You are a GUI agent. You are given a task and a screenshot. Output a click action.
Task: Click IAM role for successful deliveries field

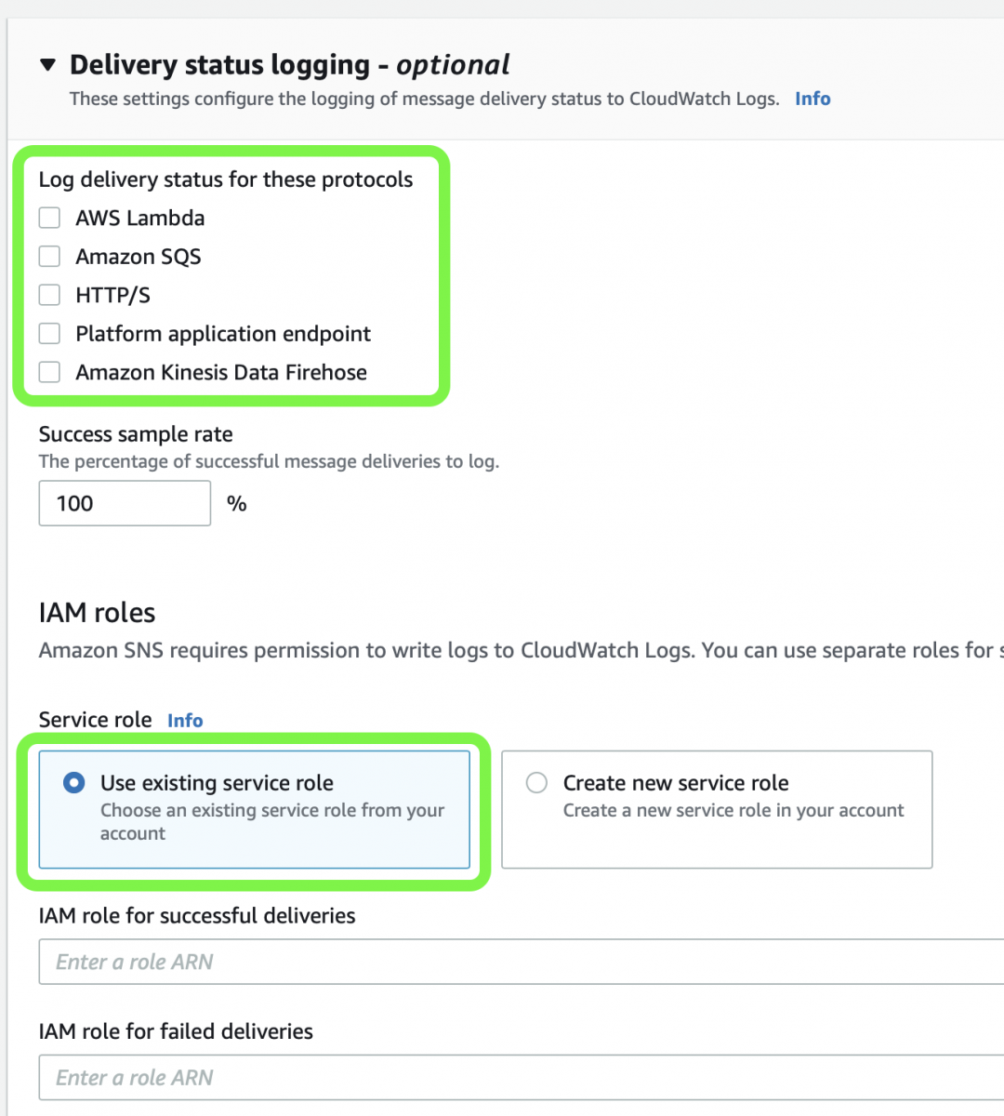click(521, 962)
